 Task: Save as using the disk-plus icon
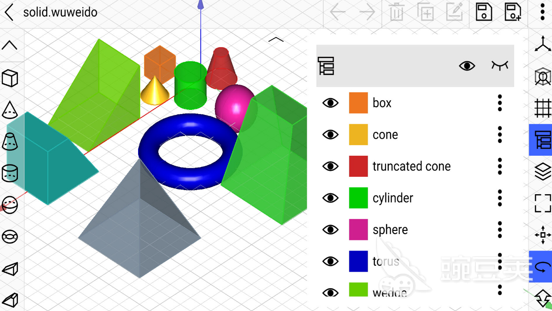click(x=513, y=12)
